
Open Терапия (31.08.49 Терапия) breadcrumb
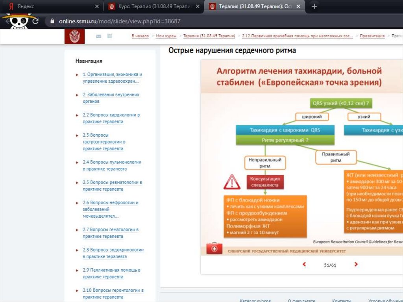point(209,36)
